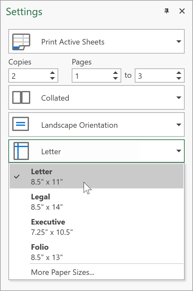Click the Print Active Sheets spreadsheet icon
193x291 pixels.
pyautogui.click(x=21, y=42)
